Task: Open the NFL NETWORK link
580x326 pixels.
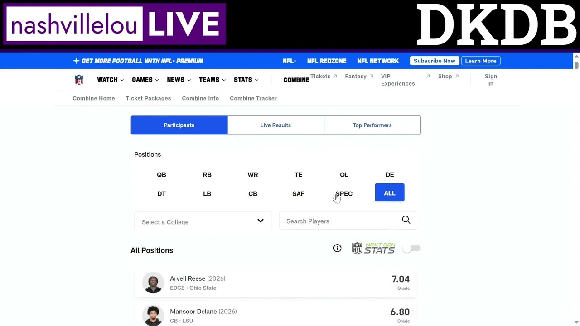Action: (378, 61)
